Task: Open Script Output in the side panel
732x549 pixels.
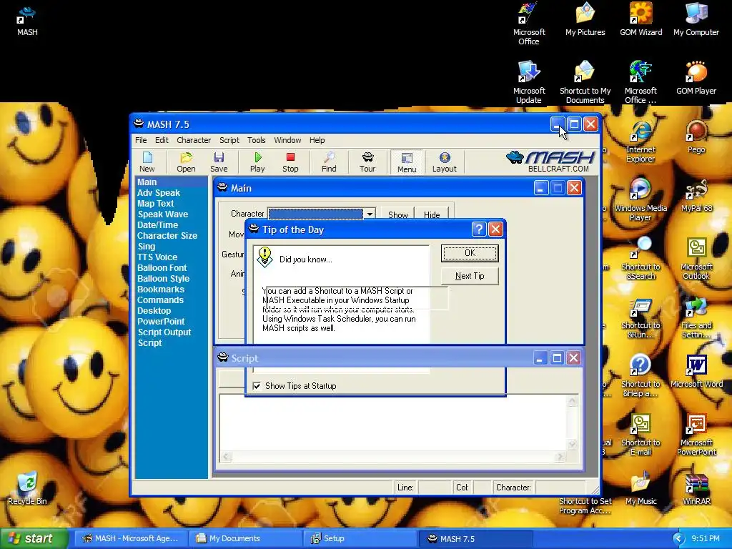Action: (x=164, y=332)
